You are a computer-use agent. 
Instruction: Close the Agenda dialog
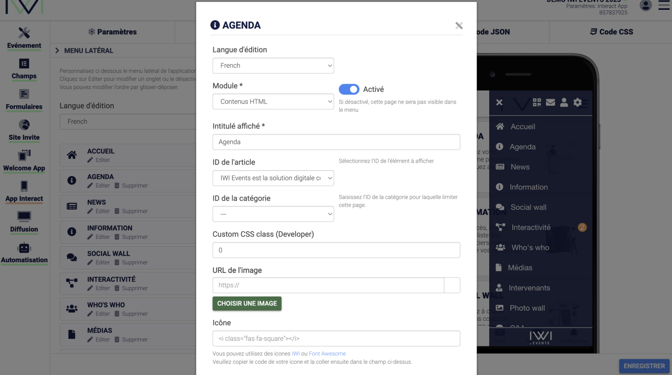(459, 26)
